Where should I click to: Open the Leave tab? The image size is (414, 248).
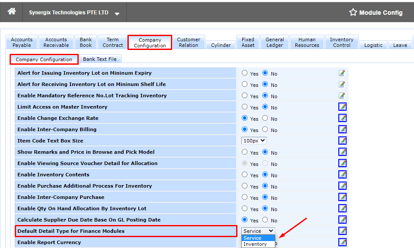400,45
